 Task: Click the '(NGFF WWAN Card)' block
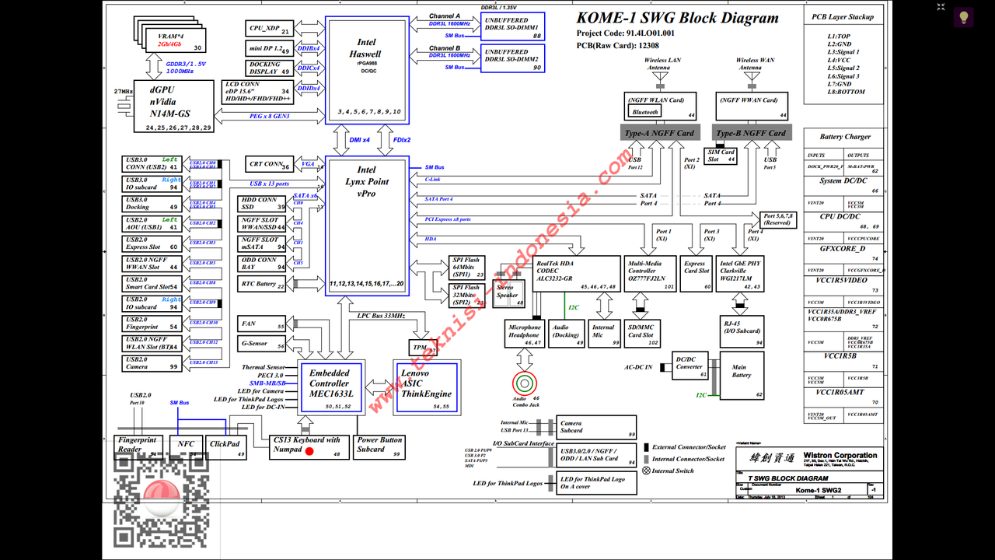(752, 107)
